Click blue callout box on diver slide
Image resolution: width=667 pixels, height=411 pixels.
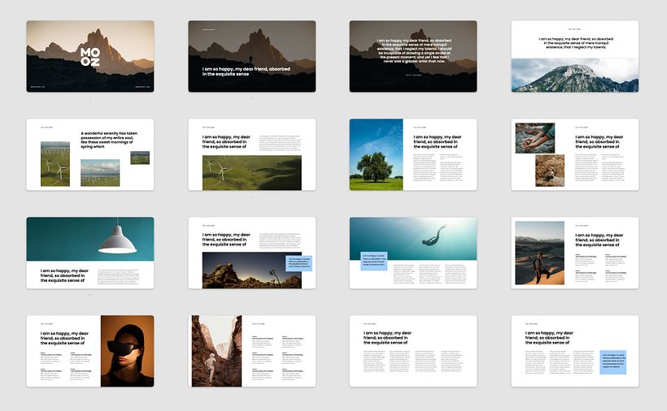coord(374,261)
